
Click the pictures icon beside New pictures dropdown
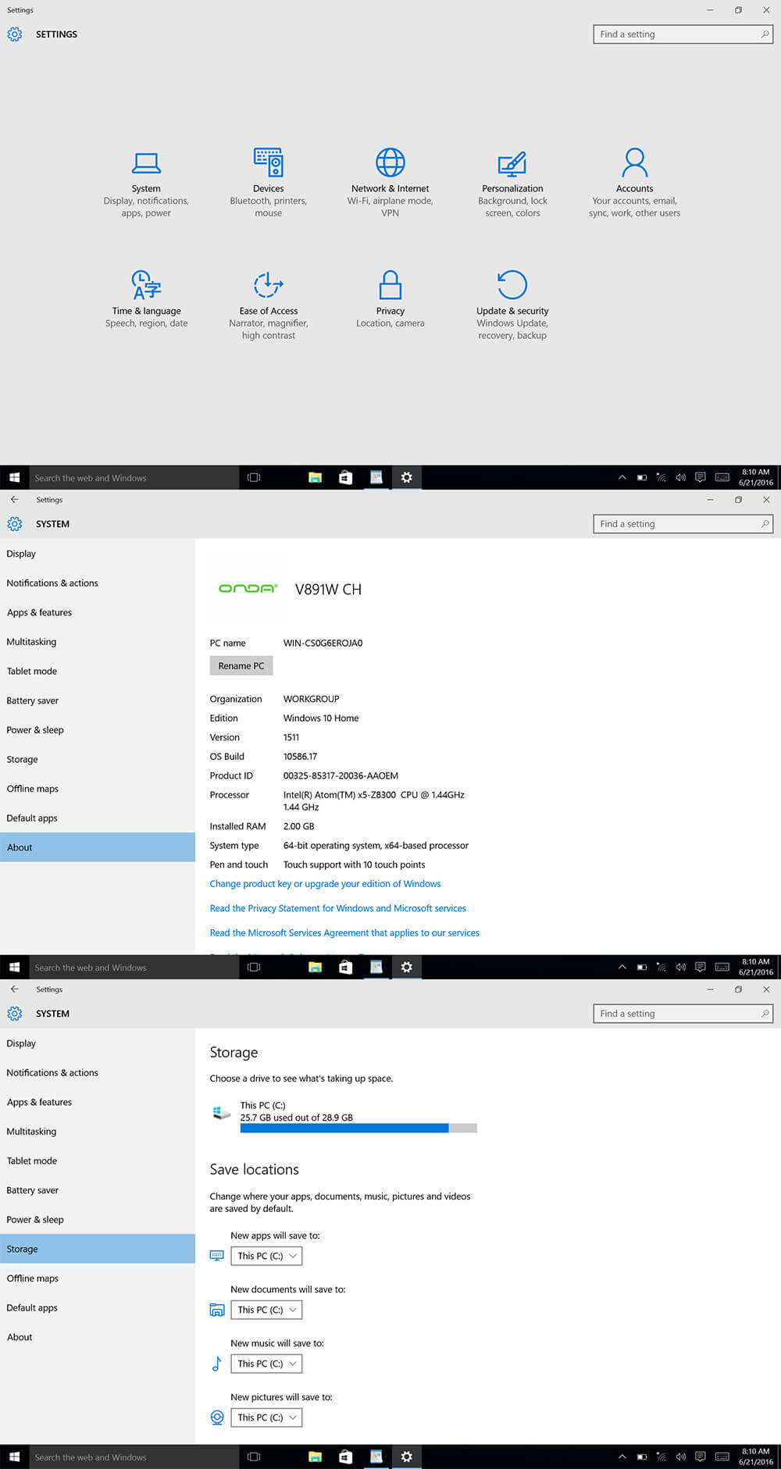click(x=217, y=1417)
